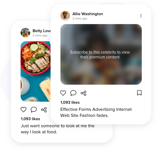Open comments on Allie Washington's post
Screen dimensions: 157x150
73,93
